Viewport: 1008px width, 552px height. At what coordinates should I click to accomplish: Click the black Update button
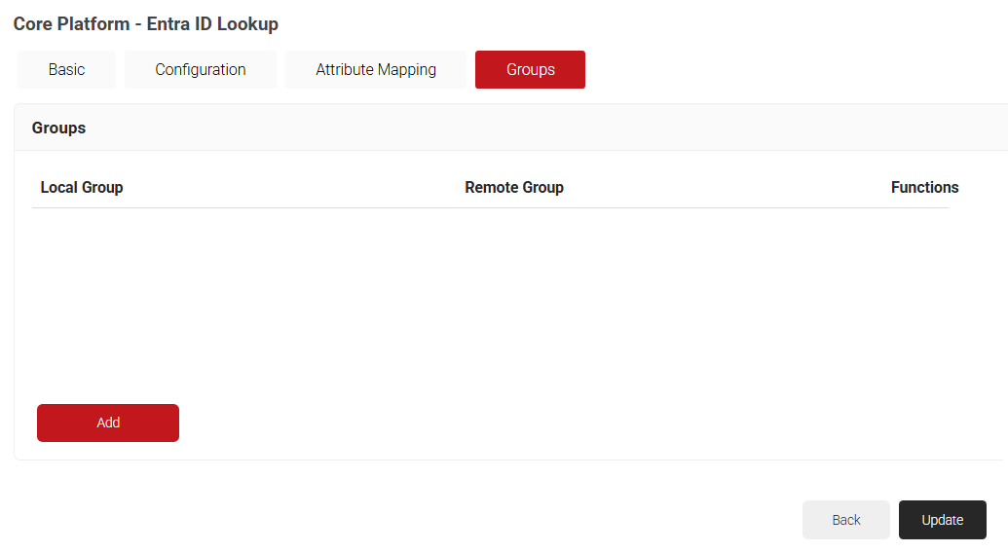click(x=942, y=520)
